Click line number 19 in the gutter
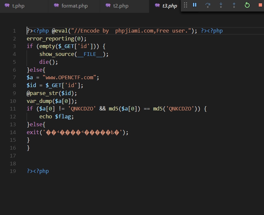The width and height of the screenshot is (264, 215). (x=13, y=171)
